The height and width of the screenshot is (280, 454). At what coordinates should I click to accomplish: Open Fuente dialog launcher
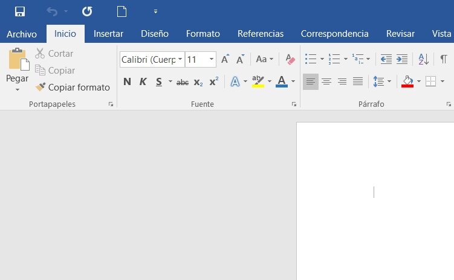tap(294, 104)
